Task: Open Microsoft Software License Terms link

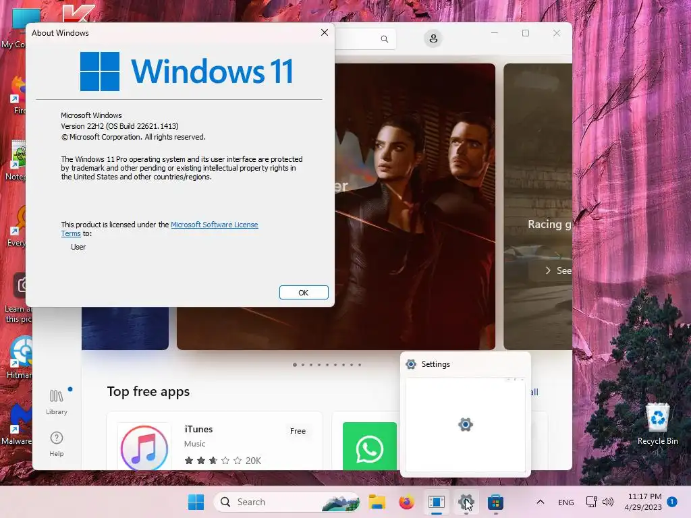Action: [214, 225]
